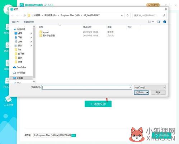
Task: Click the browse save path button
Action: pyautogui.click(x=74, y=135)
